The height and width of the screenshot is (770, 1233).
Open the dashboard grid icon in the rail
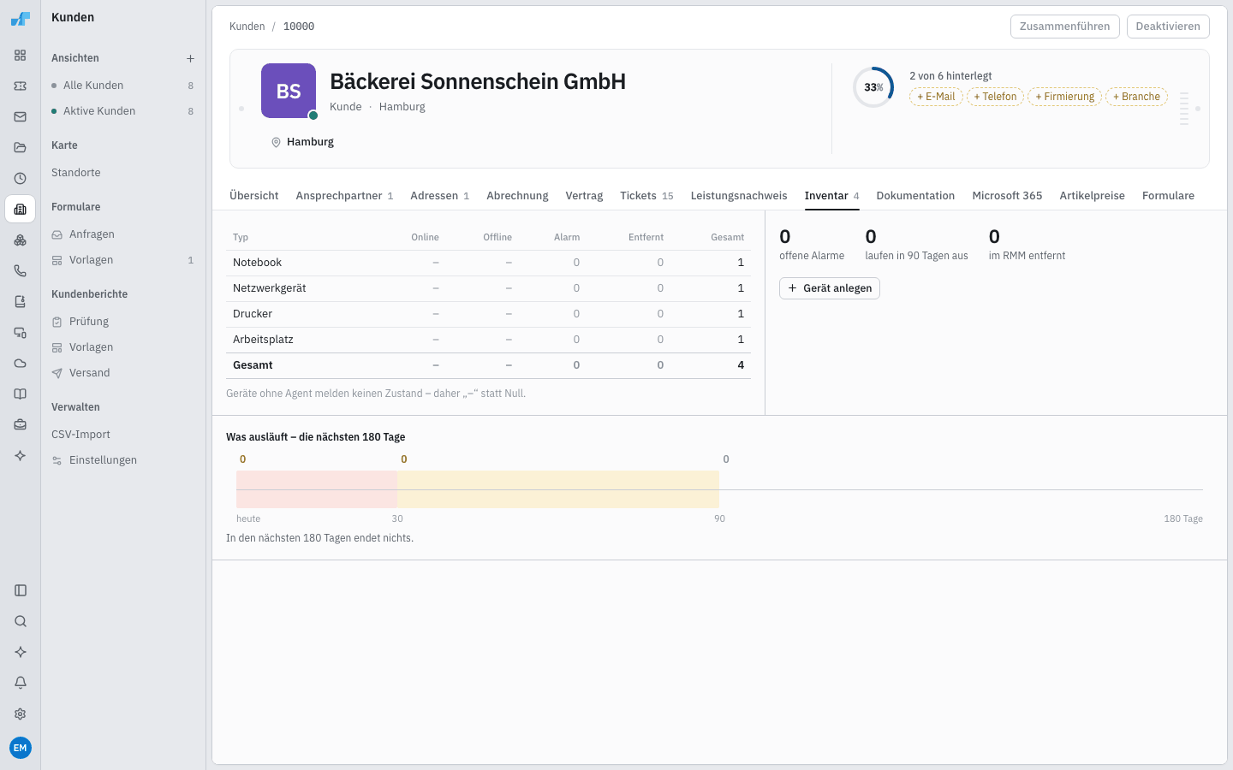[x=21, y=56]
